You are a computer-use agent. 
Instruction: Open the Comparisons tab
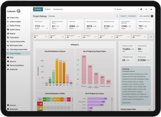(58, 9)
